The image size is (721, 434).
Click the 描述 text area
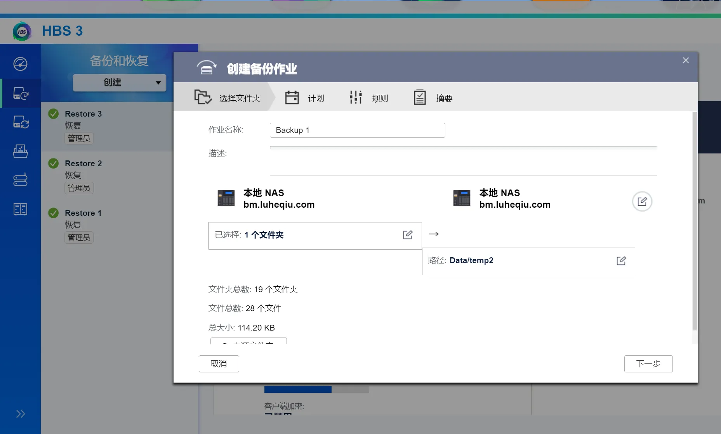pyautogui.click(x=463, y=161)
